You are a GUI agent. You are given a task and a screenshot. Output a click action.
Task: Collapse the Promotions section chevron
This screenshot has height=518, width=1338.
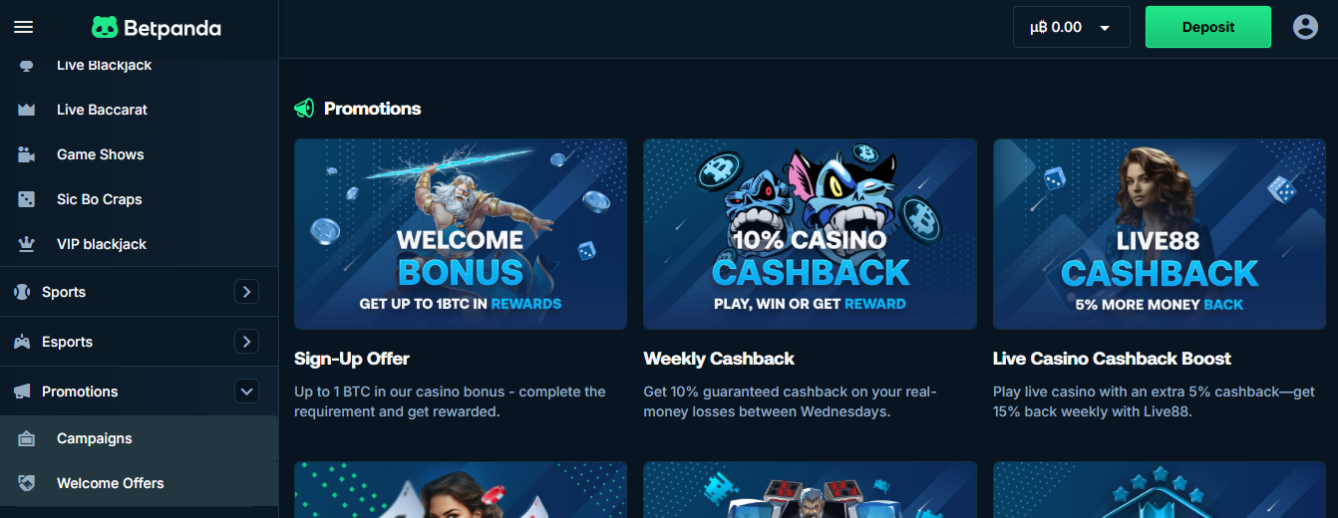pyautogui.click(x=246, y=391)
